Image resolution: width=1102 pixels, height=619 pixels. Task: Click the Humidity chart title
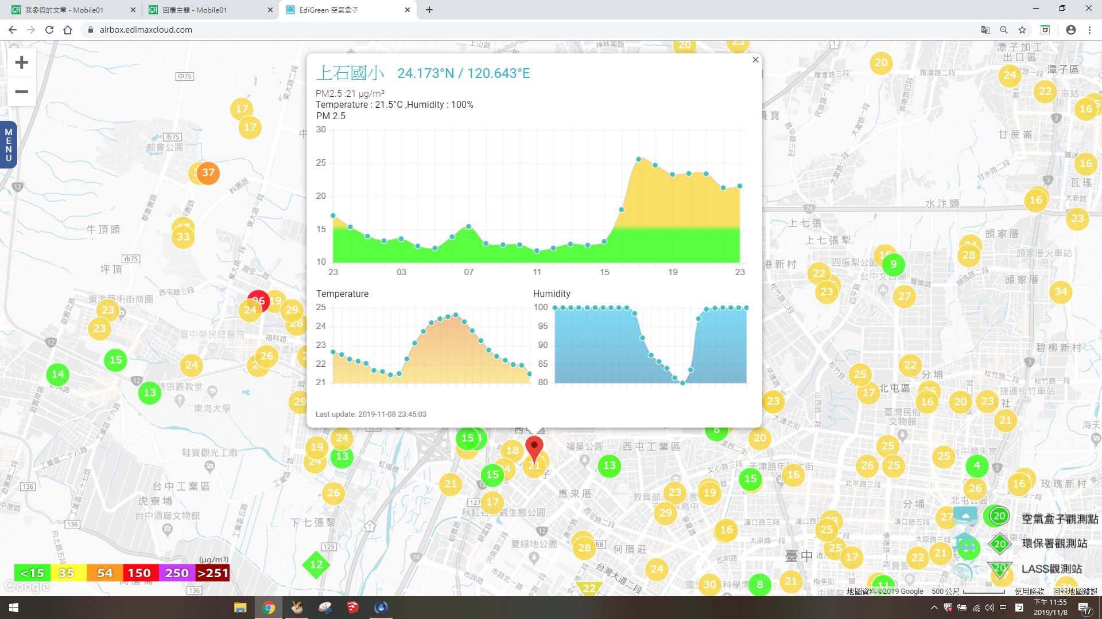tap(552, 293)
